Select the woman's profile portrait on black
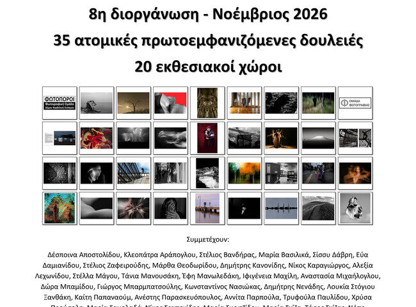This screenshot has height=307, width=416. coord(97,173)
